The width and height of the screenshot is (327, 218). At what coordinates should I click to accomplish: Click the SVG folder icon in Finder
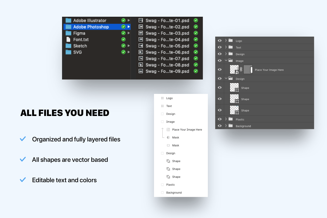pos(68,52)
